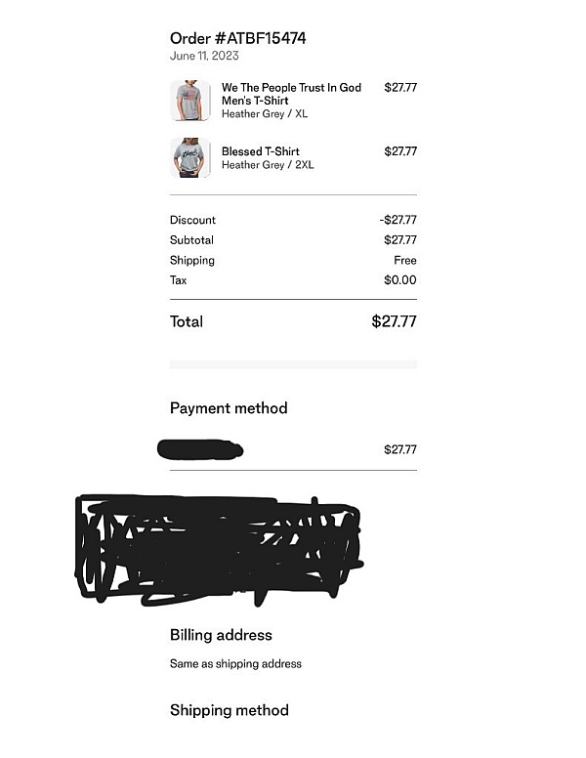The image size is (586, 758).
Task: Open the Blessed T-Shirt product thumbnail
Action: [189, 158]
